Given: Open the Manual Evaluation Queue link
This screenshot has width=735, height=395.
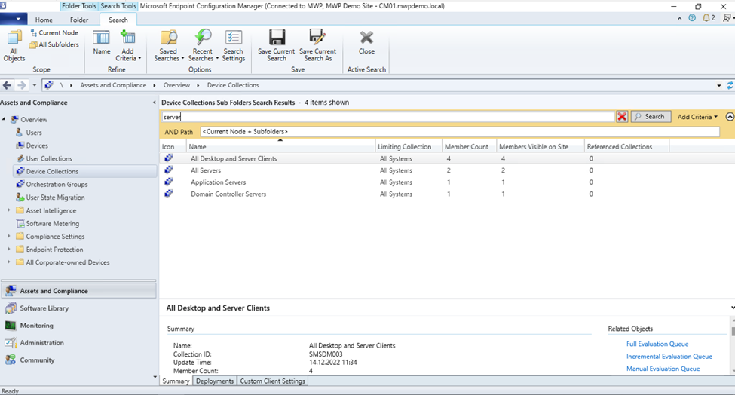Looking at the screenshot, I should pos(663,369).
